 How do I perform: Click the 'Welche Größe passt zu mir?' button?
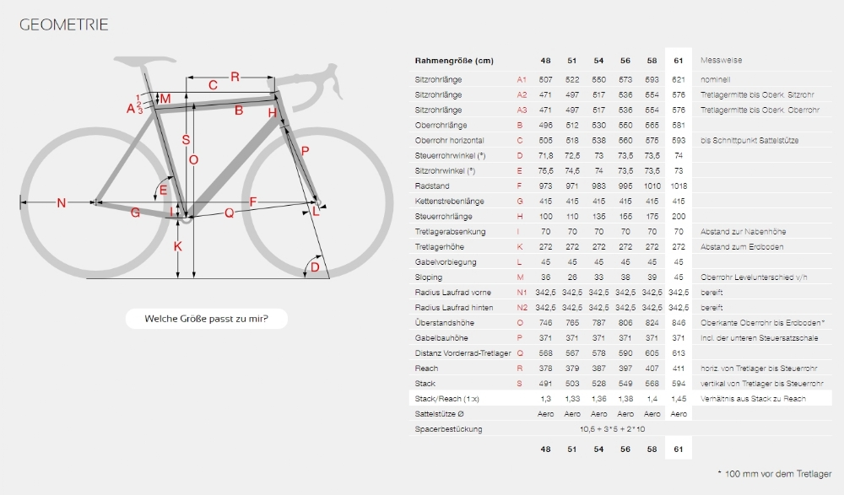(206, 319)
